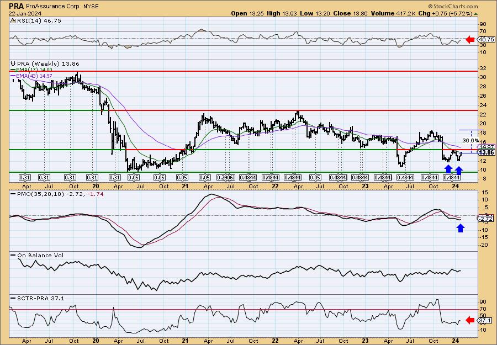Click the bold PRA ticker symbol in header

[x=15, y=6]
